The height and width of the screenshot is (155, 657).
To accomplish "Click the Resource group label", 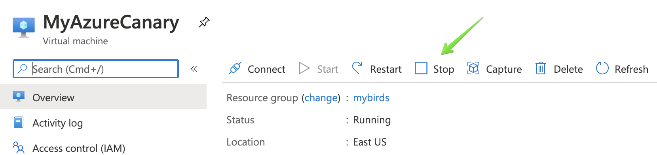I will 262,98.
